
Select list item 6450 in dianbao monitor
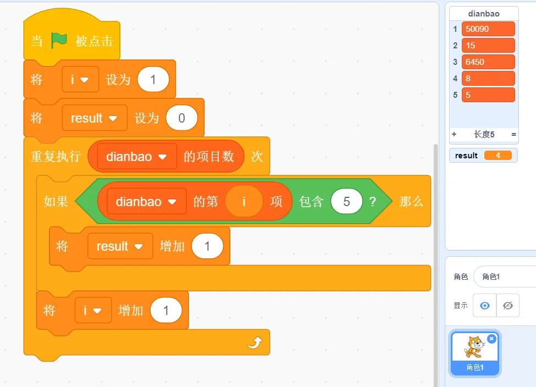[488, 62]
